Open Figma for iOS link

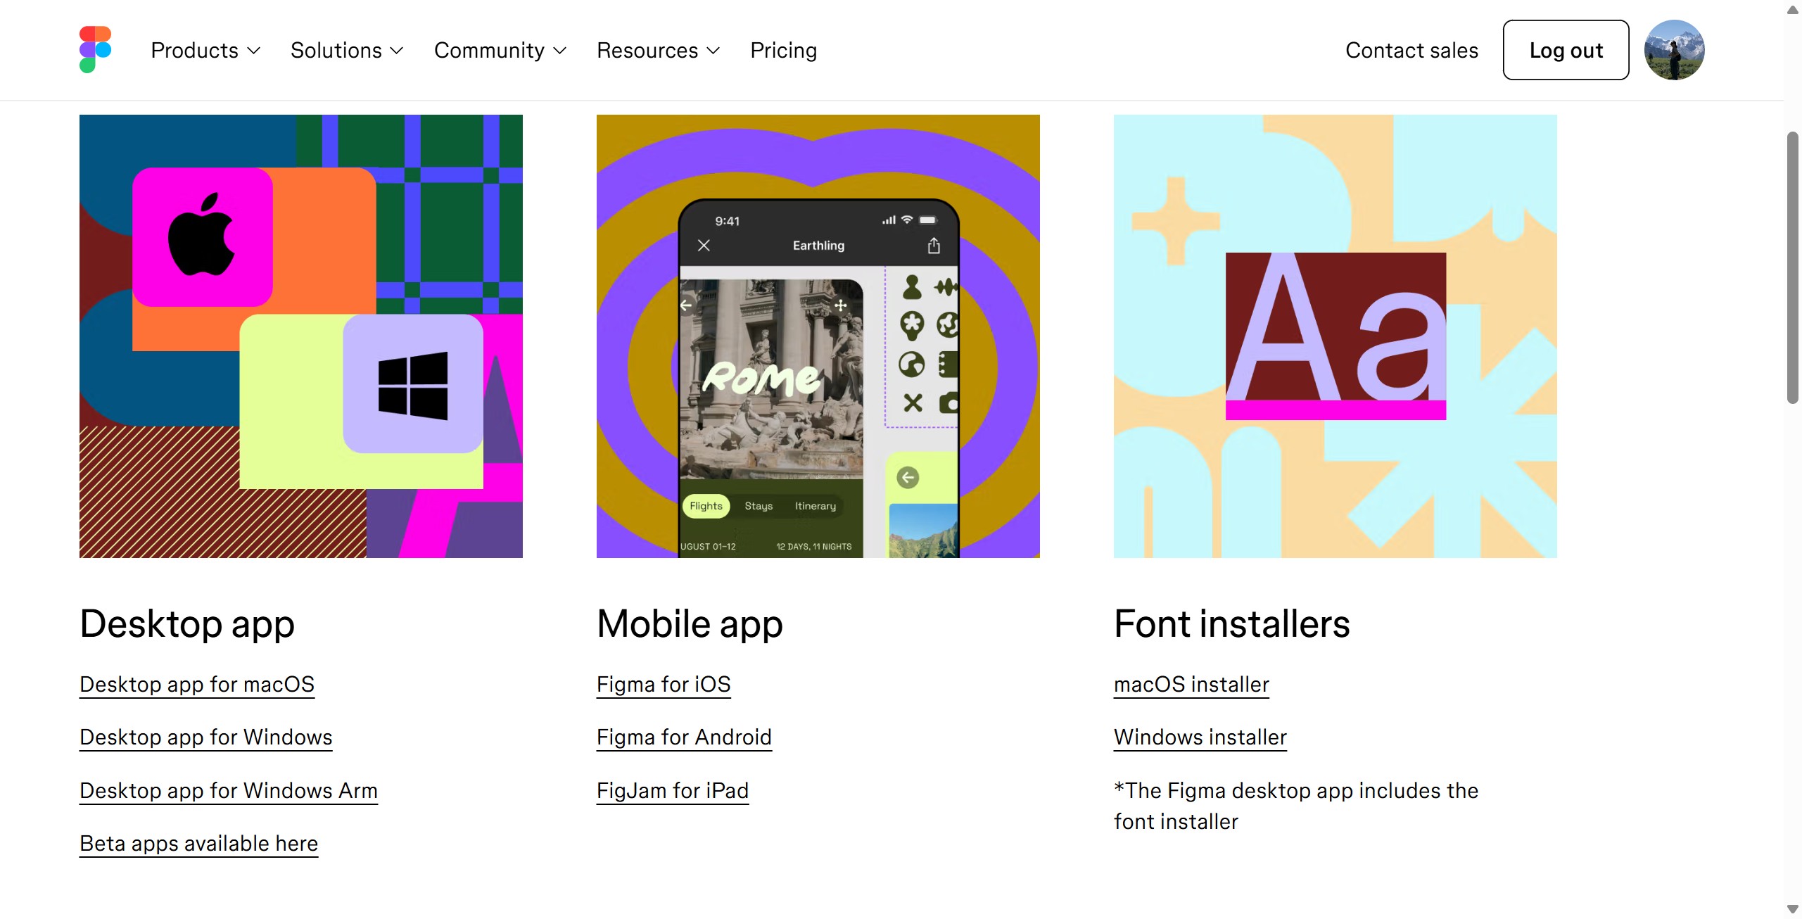click(x=664, y=685)
